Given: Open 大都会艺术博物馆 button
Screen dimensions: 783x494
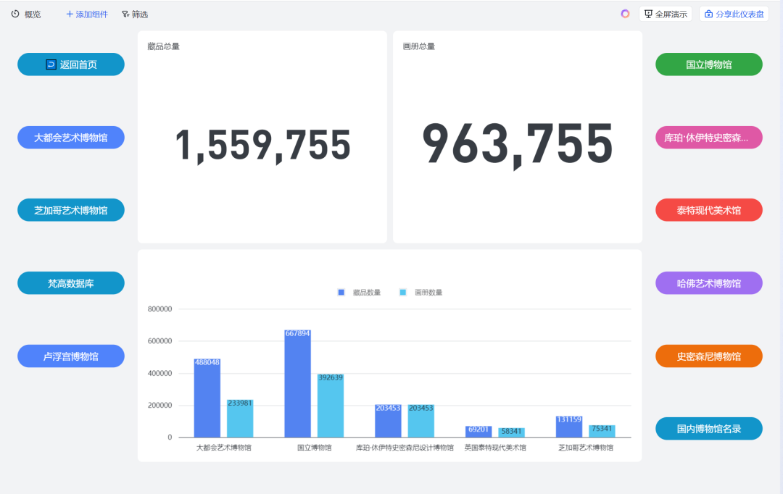Looking at the screenshot, I should pyautogui.click(x=71, y=138).
